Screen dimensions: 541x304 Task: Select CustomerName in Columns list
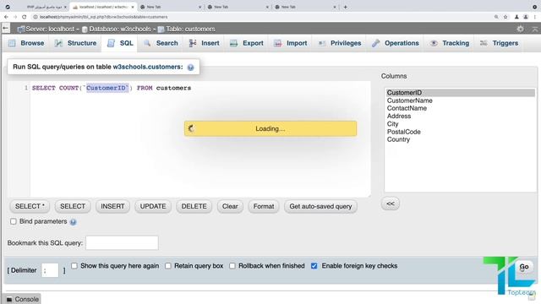[460, 100]
